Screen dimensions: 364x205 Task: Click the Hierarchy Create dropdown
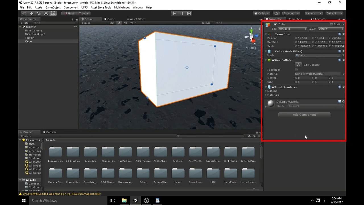25,23
